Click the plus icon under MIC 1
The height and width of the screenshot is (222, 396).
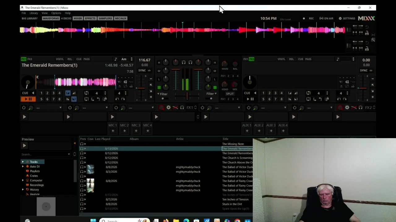(113, 131)
